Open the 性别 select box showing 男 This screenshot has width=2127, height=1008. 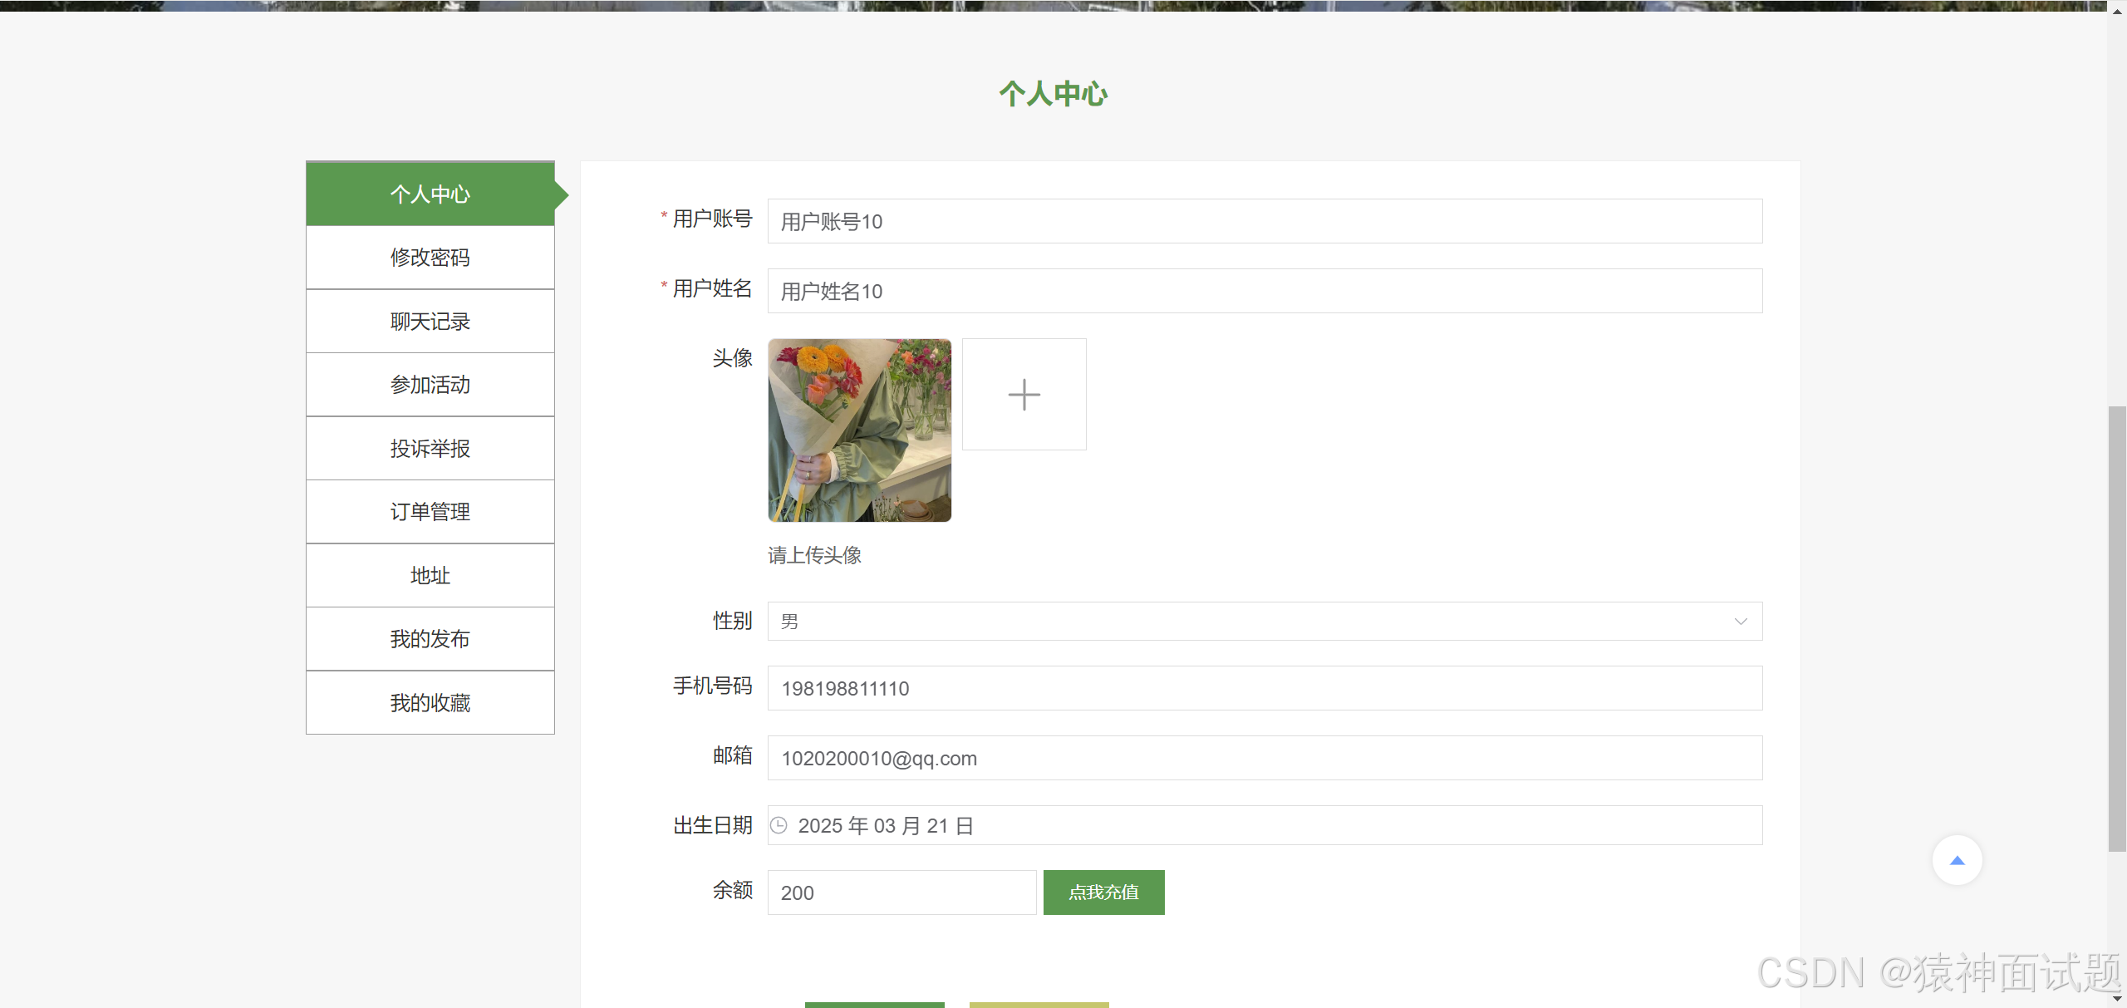click(x=1246, y=622)
